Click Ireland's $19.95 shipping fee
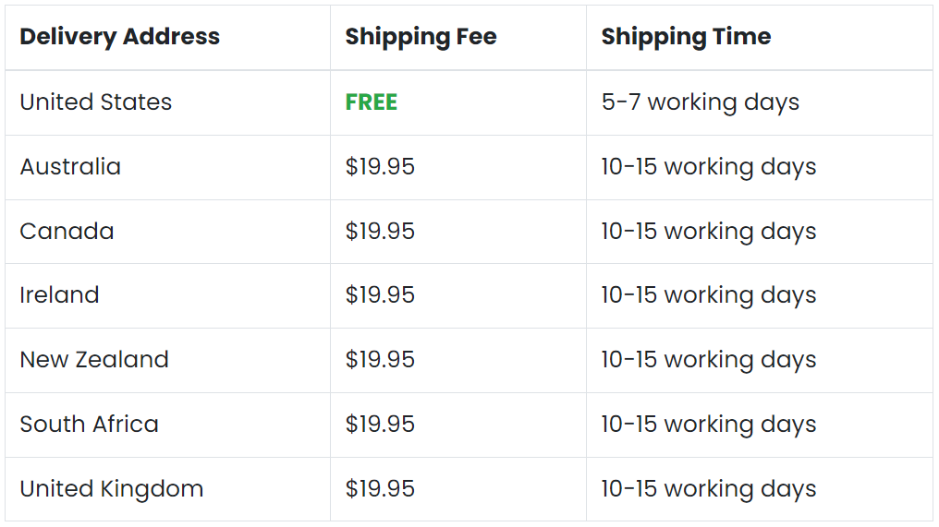 pyautogui.click(x=380, y=295)
